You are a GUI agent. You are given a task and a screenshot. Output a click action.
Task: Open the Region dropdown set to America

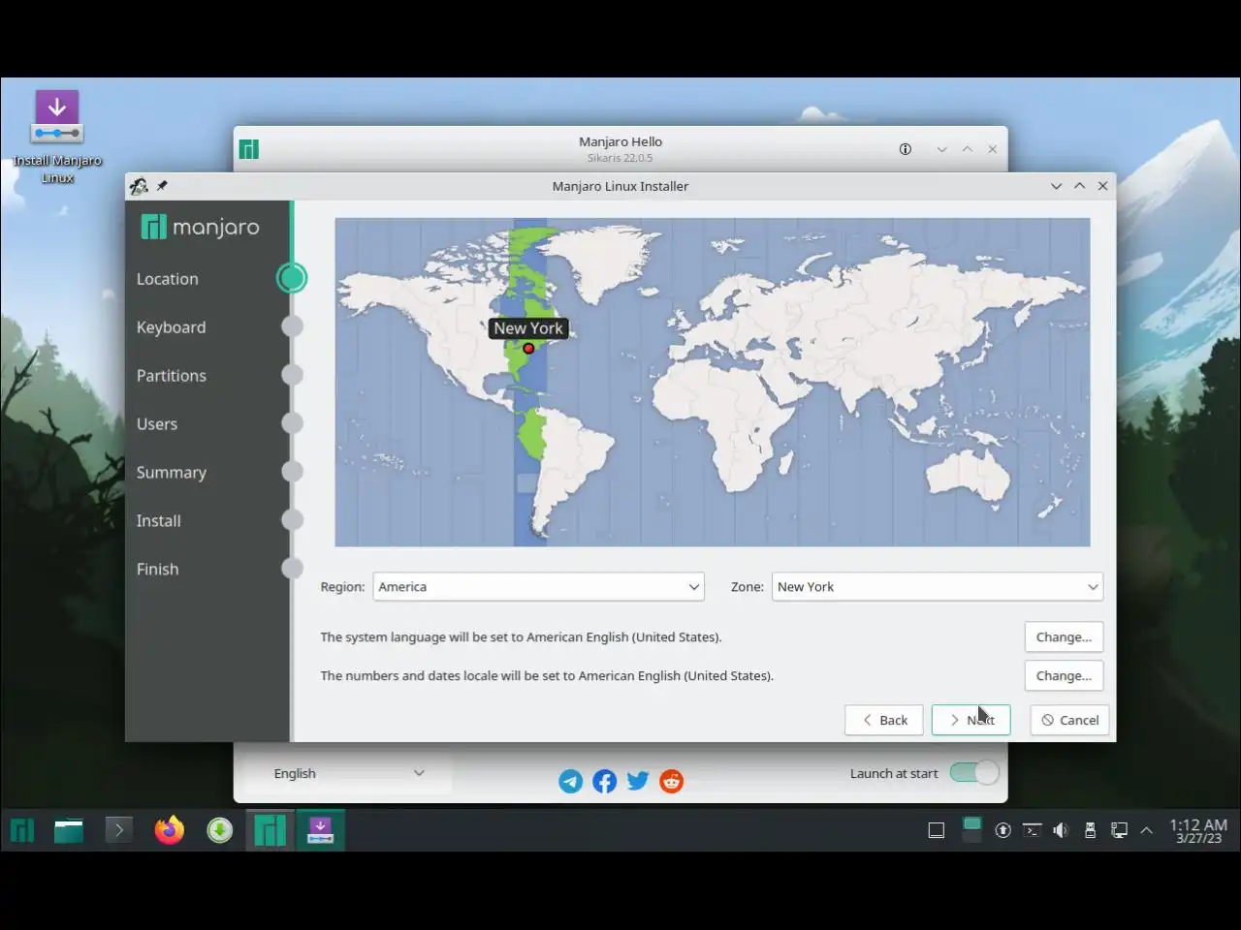[539, 587]
